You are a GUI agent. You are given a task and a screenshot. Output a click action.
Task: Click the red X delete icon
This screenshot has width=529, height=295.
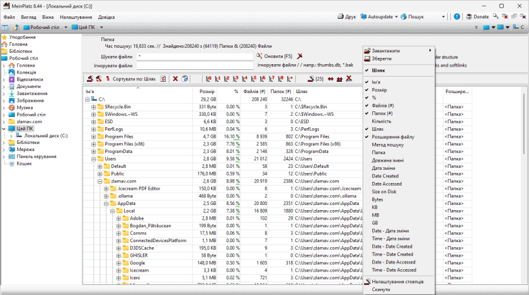point(176,79)
